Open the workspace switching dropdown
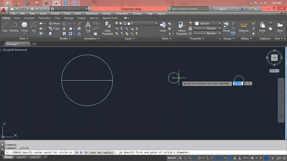This screenshot has height=161, width=287. tap(87, 9)
